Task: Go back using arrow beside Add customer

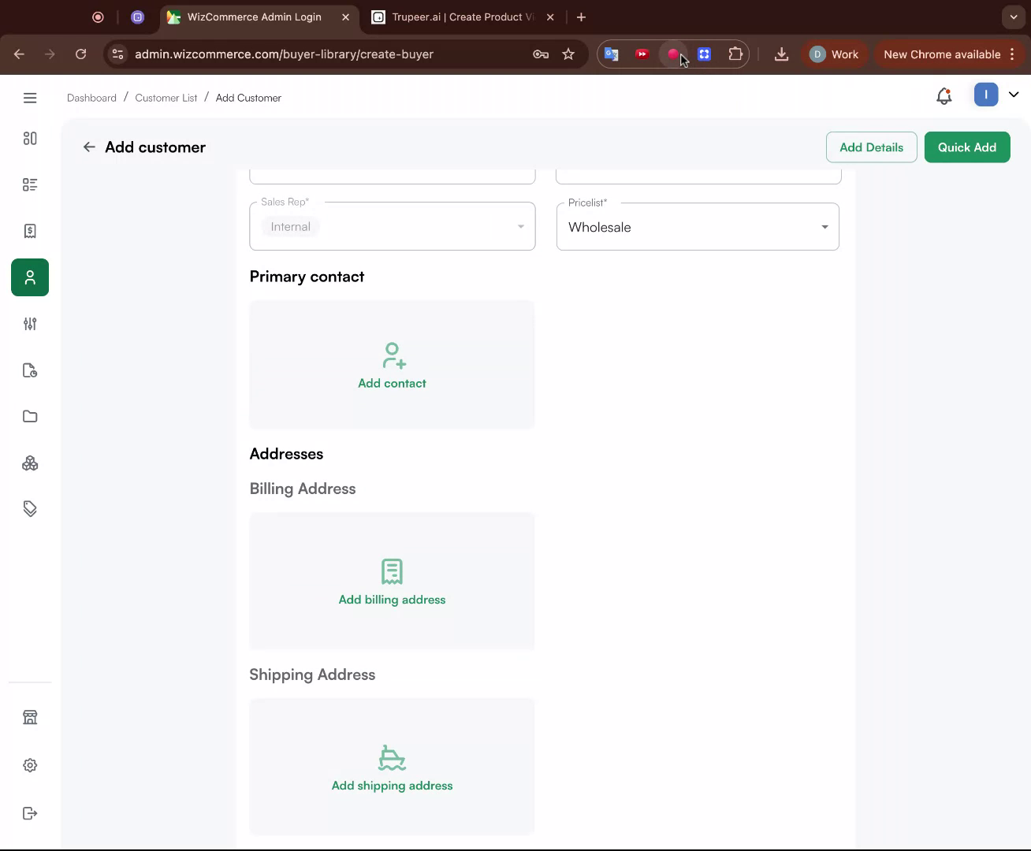Action: pos(89,147)
